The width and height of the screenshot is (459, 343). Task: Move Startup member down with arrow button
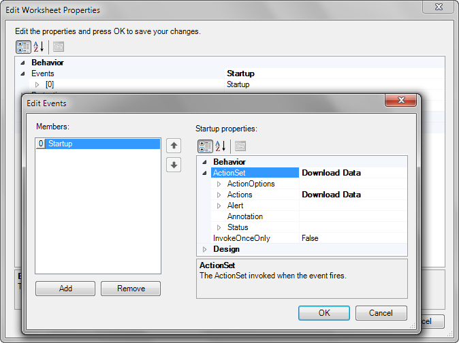point(174,165)
